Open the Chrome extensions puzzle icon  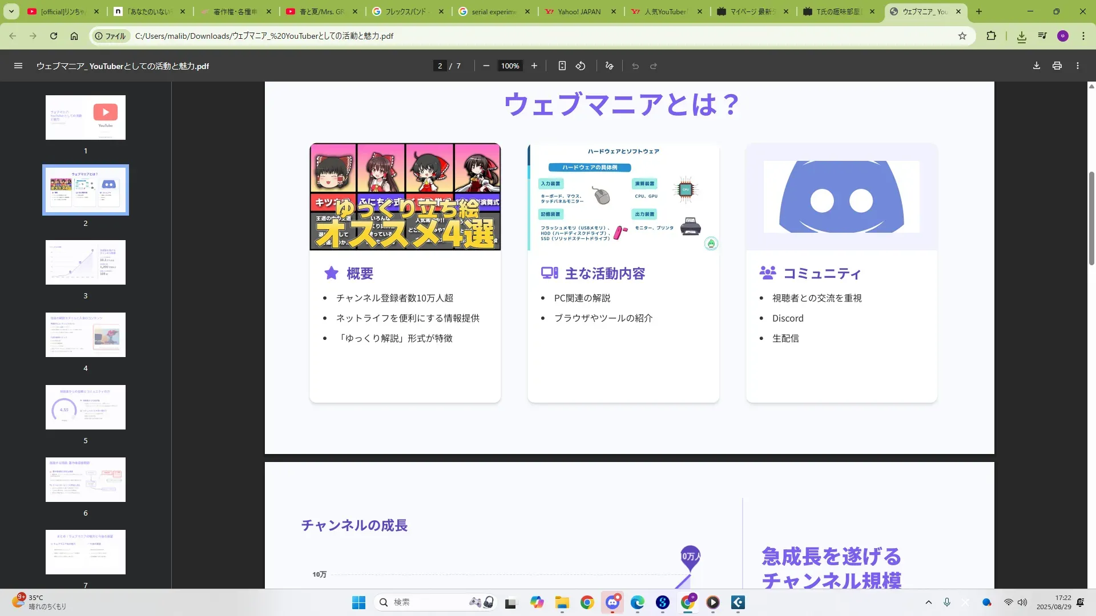point(992,36)
